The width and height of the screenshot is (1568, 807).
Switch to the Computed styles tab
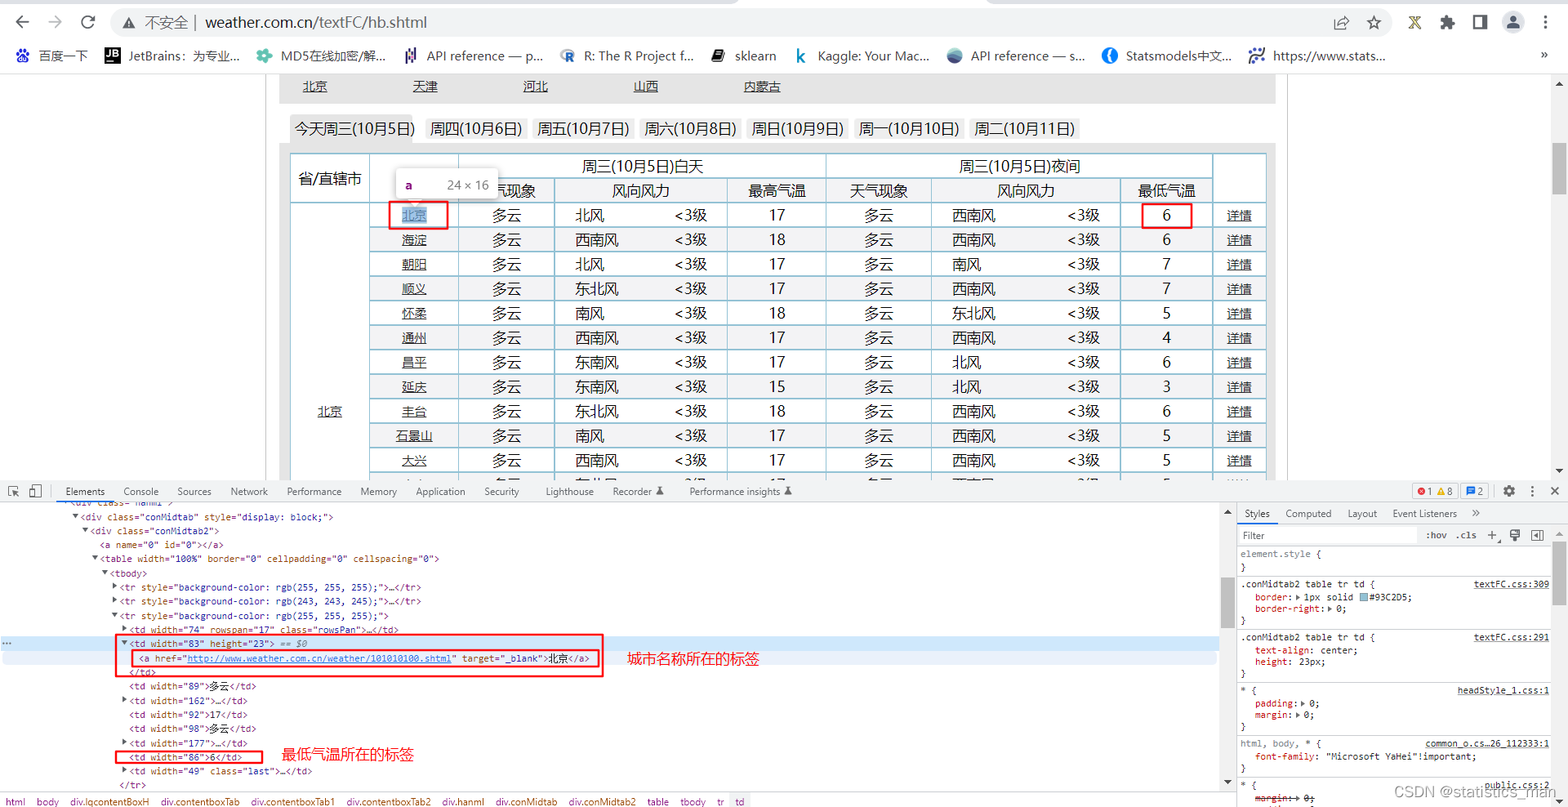pyautogui.click(x=1307, y=513)
